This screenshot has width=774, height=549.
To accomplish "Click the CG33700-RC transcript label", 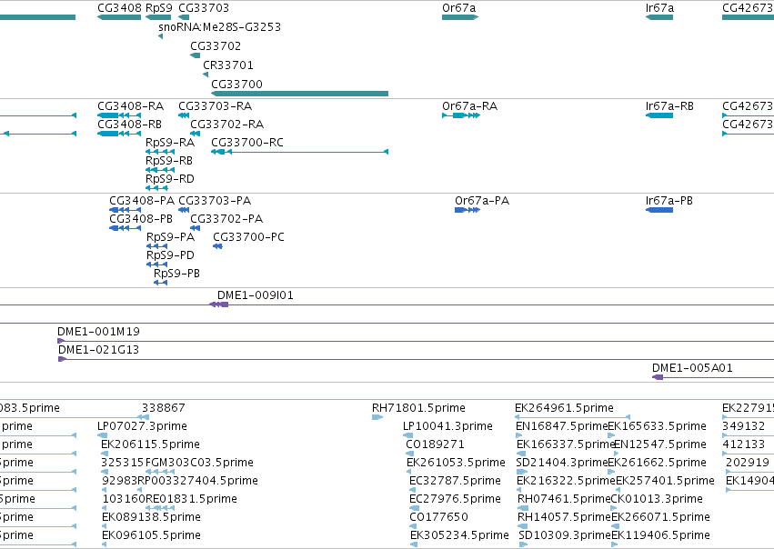I will click(x=247, y=143).
